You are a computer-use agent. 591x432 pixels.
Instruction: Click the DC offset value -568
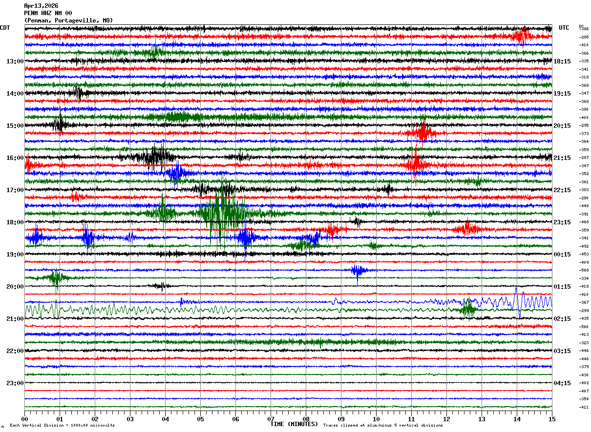[584, 270]
